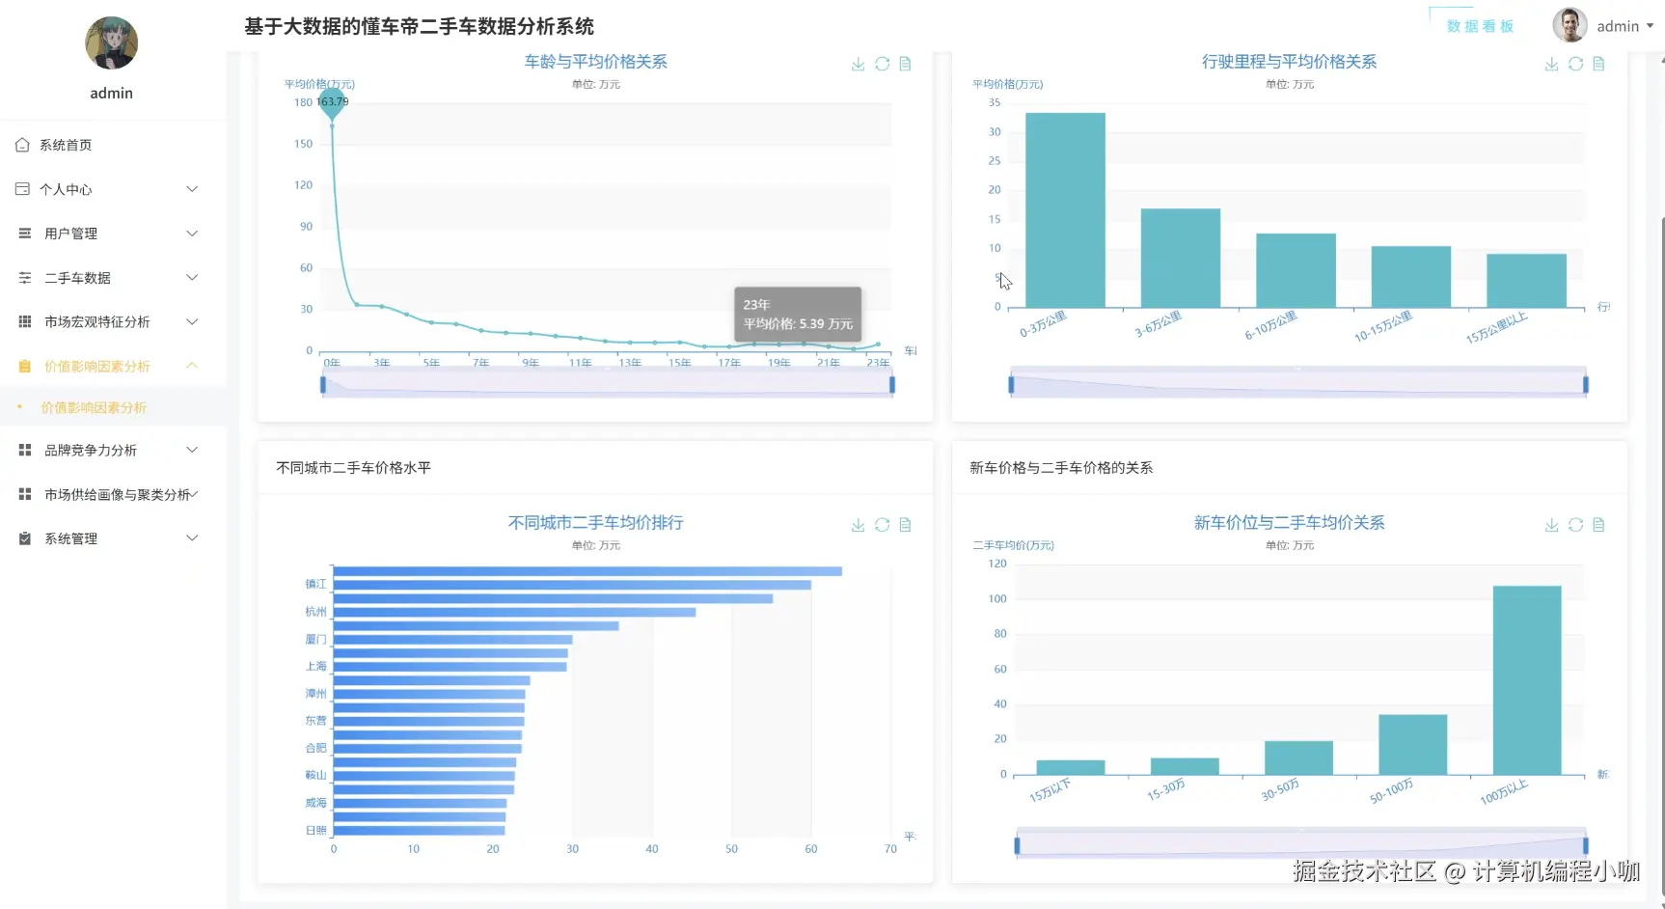
Task: Restore the age-price chart view
Action: click(x=882, y=64)
